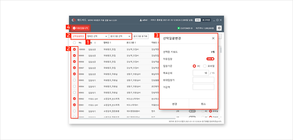Click 에드캠핑용품#1 in row 99990
Screen dimensions: 293x140
point(133,111)
